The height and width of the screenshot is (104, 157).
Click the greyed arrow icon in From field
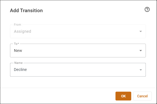(140, 31)
